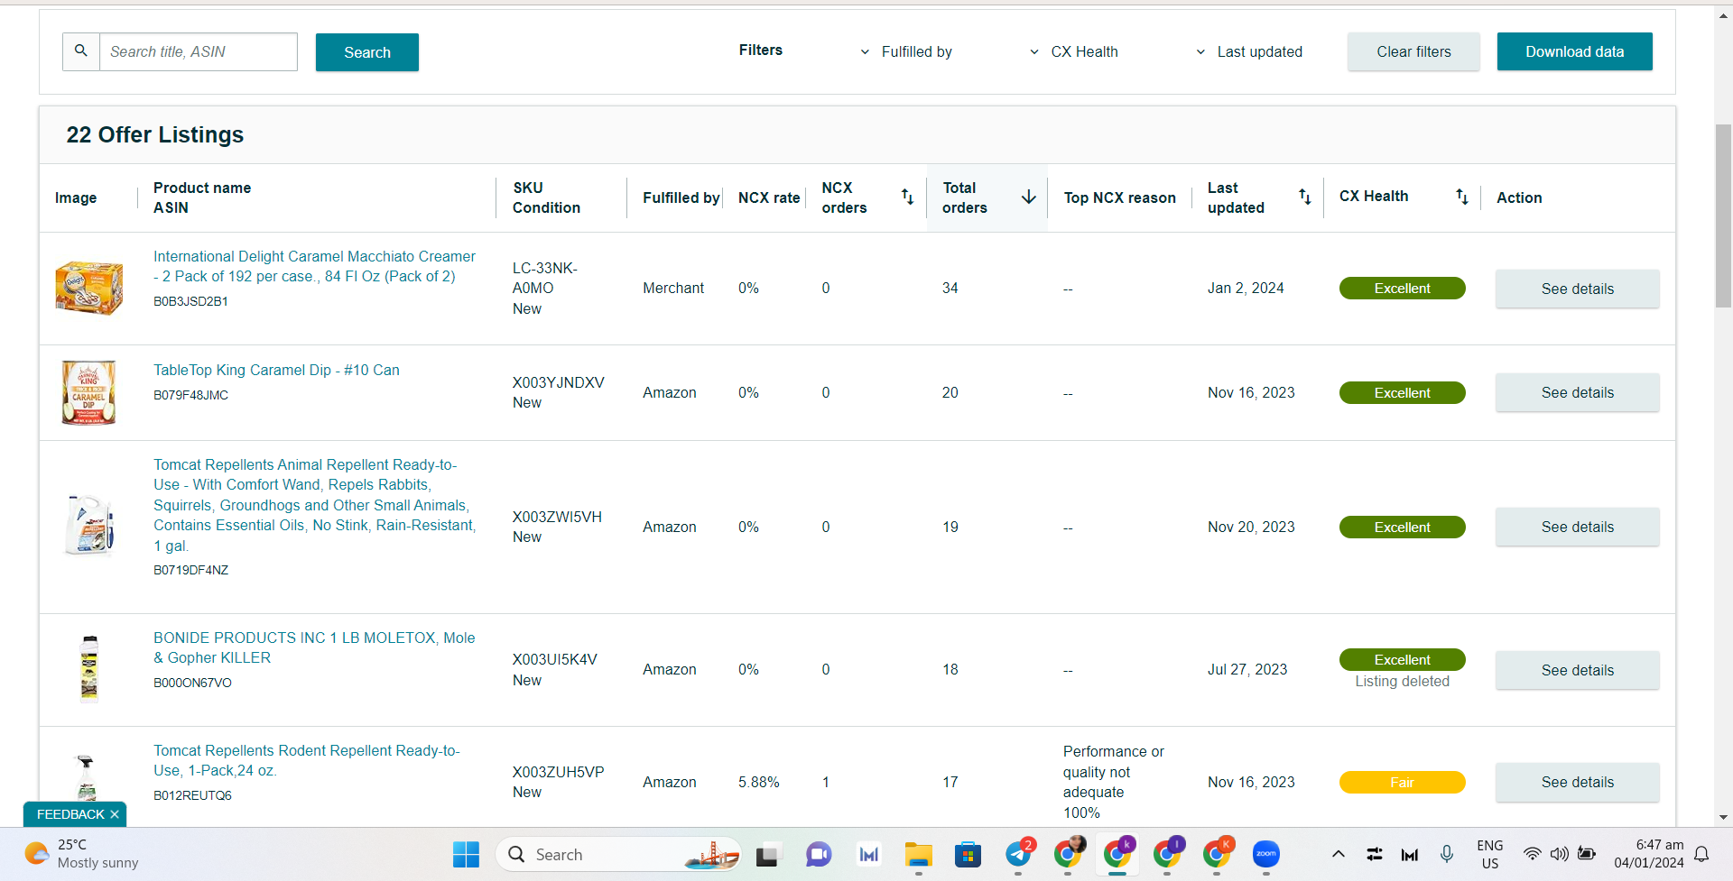Switch to the Chrome window with the photo profile
1733x881 pixels.
coord(1069,853)
